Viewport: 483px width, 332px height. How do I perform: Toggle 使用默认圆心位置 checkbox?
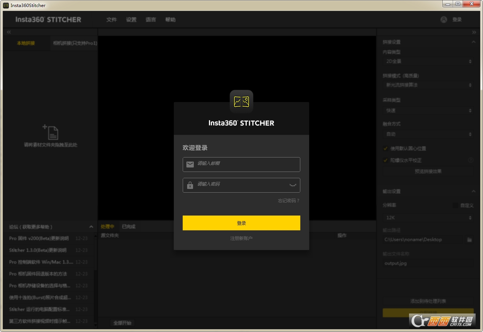385,148
